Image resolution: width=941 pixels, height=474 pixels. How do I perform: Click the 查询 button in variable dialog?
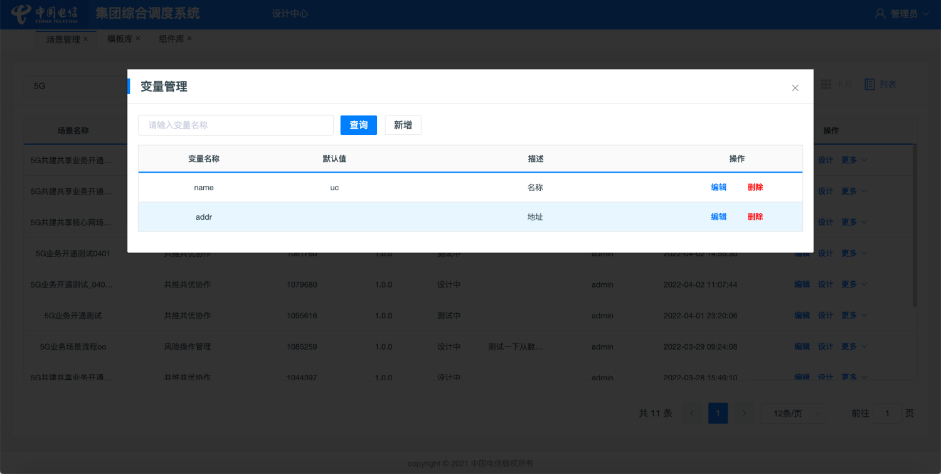point(359,125)
